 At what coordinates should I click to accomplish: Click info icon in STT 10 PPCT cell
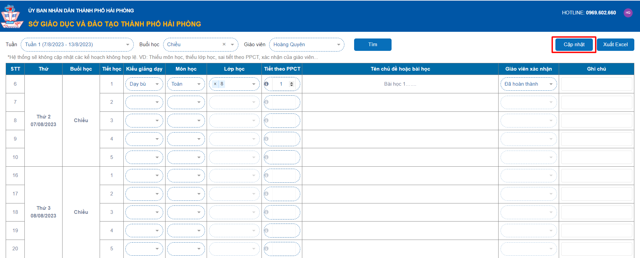(x=266, y=157)
